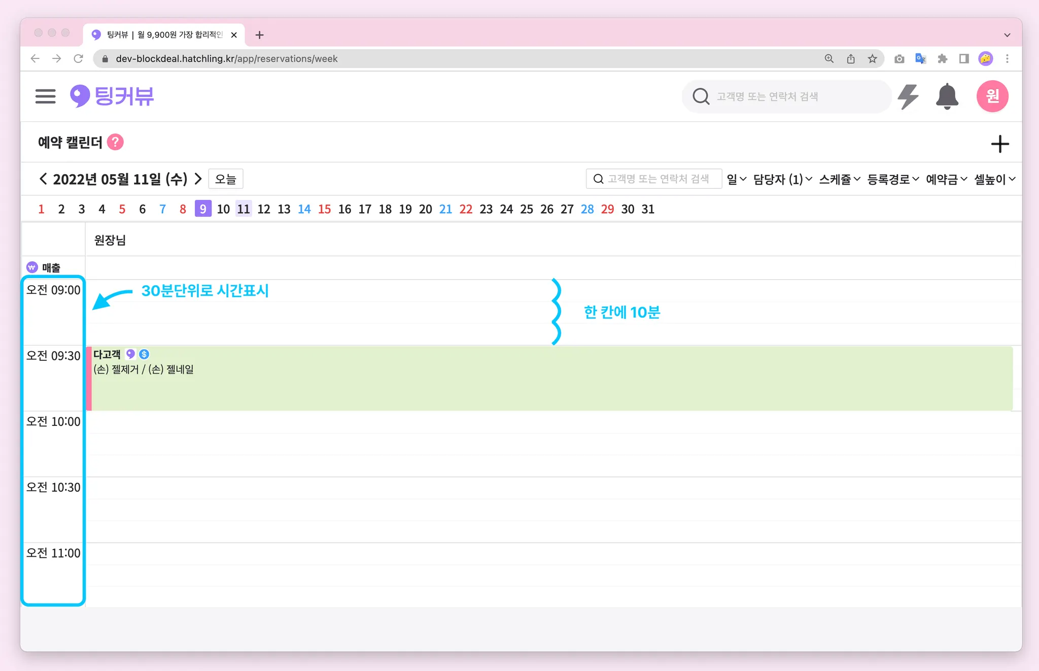Click the plus icon to add reservation
The image size is (1039, 671).
tap(999, 144)
